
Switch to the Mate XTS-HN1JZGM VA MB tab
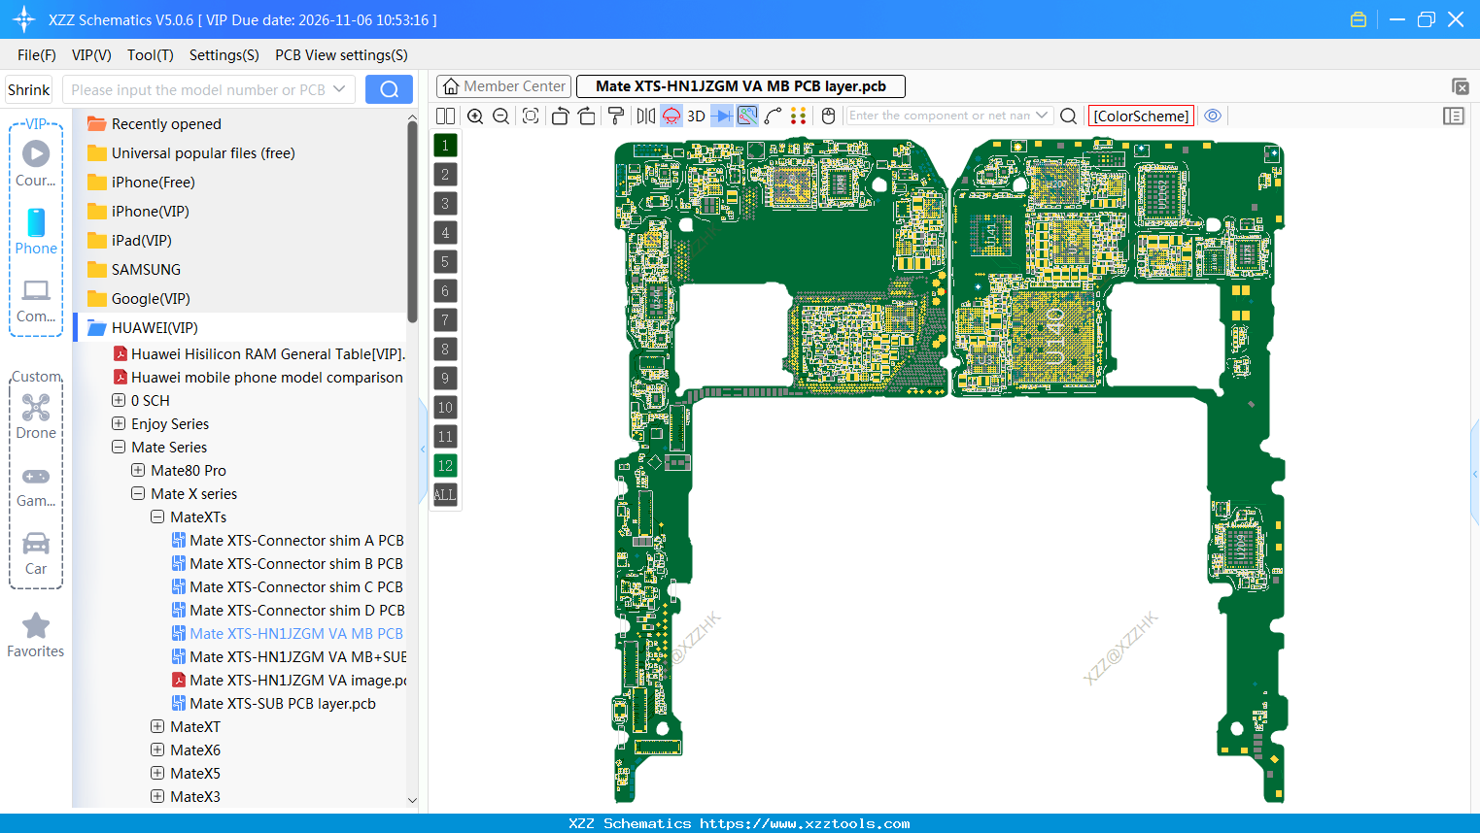point(740,85)
